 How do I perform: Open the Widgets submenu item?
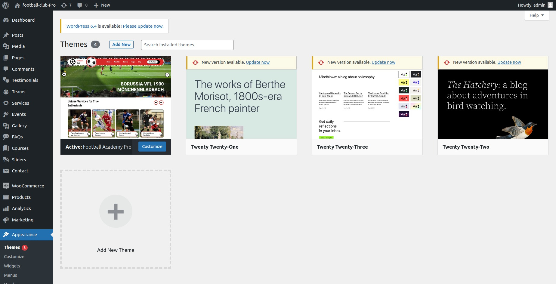coord(12,266)
